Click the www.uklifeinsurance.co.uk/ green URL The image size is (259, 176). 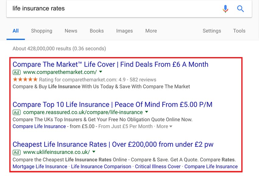(x=56, y=152)
